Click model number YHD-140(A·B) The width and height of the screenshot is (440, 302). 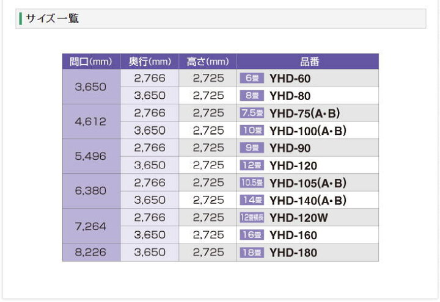coord(308,201)
